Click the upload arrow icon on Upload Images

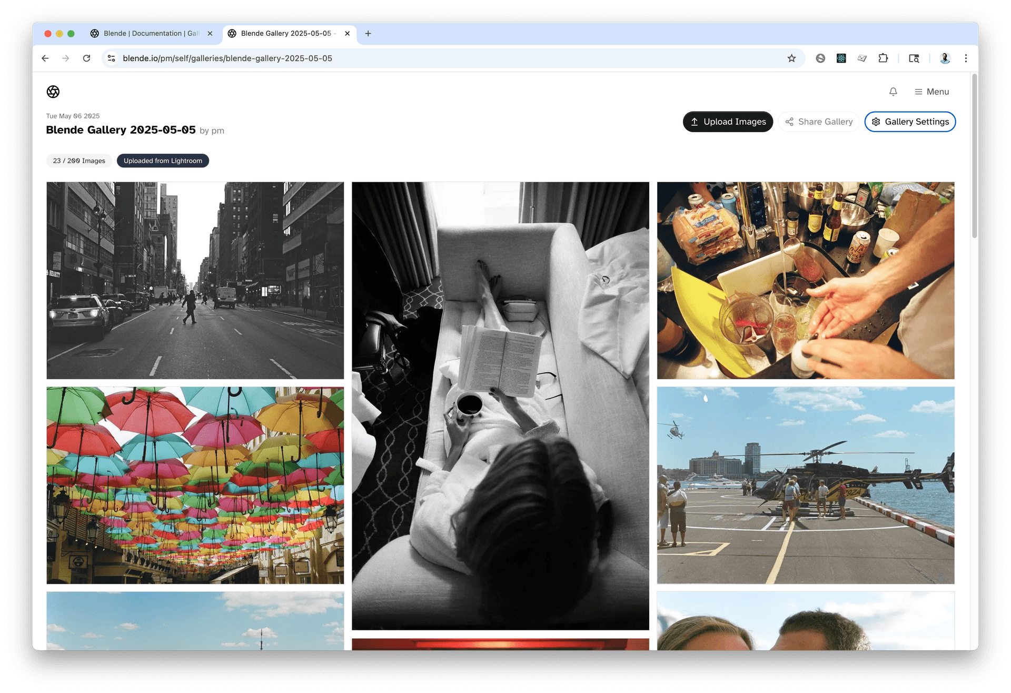pos(696,122)
